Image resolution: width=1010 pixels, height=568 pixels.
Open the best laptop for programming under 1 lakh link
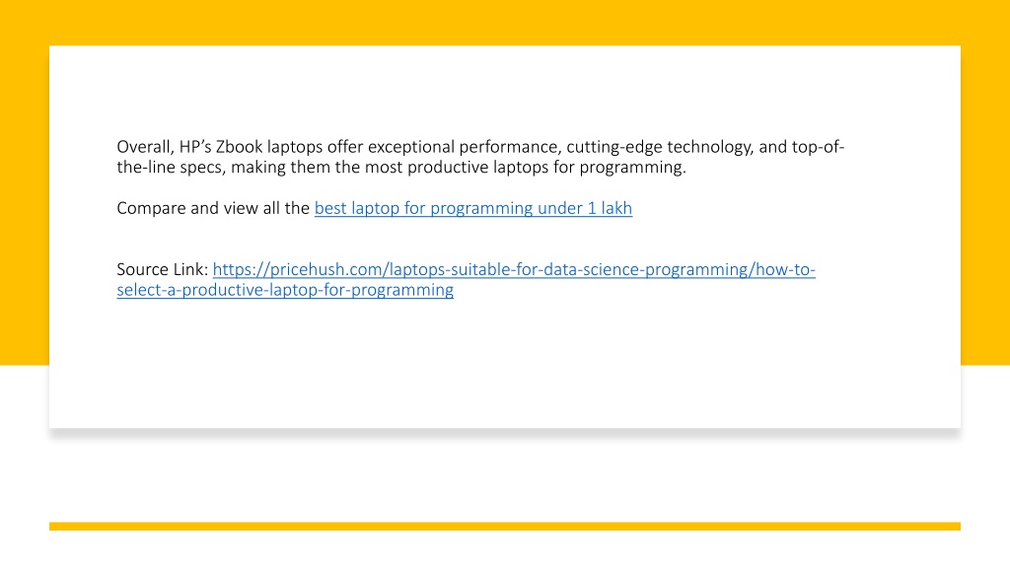[472, 209]
